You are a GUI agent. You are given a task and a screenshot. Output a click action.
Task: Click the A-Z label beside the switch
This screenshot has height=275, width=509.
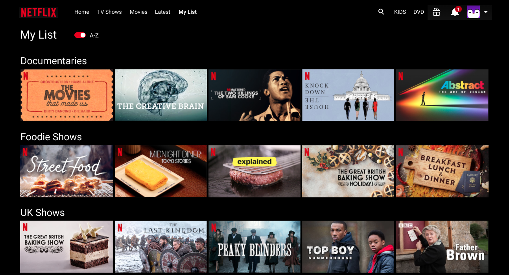(x=94, y=35)
